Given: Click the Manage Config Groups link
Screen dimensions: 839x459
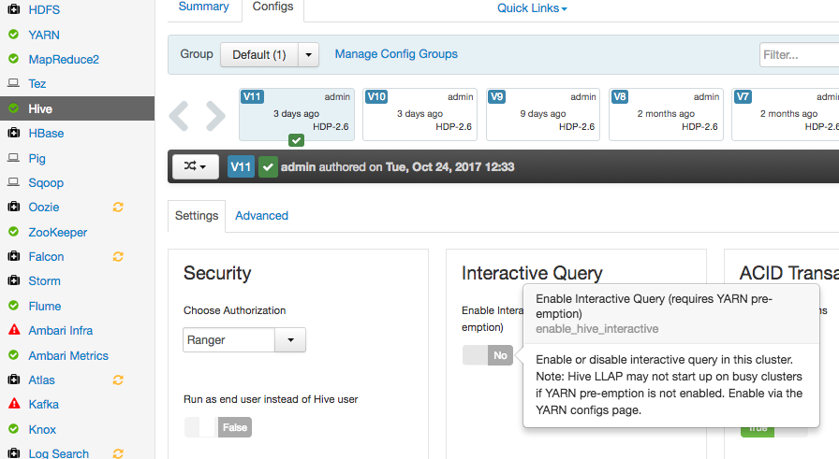Looking at the screenshot, I should [396, 54].
